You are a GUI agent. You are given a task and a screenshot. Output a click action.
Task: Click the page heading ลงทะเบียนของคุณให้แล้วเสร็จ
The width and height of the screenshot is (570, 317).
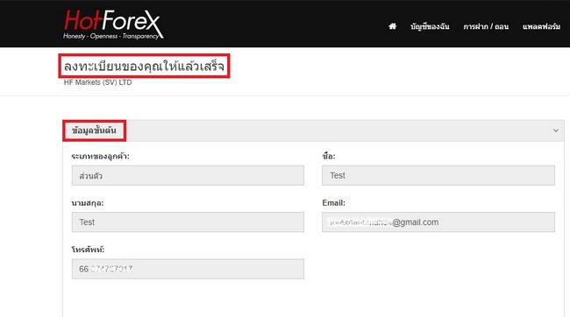(145, 66)
